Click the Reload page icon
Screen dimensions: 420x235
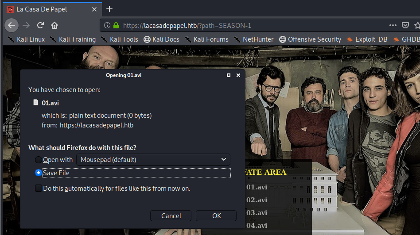coord(40,25)
